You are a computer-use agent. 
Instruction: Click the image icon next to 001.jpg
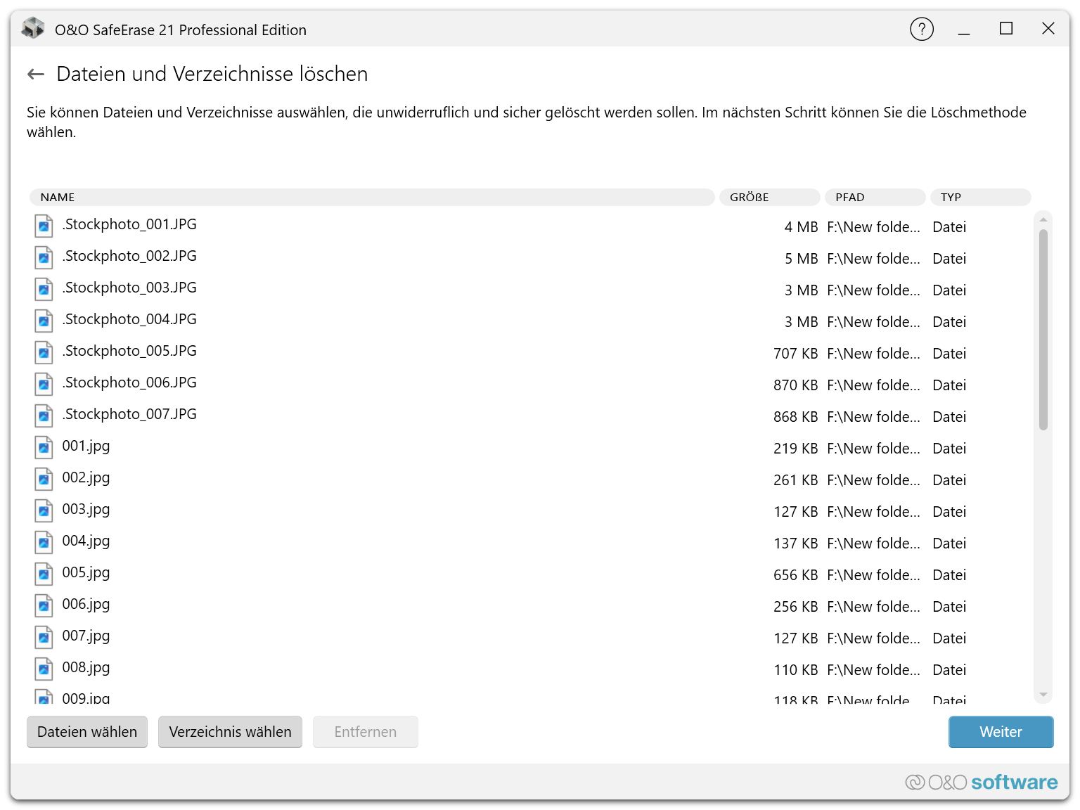[x=44, y=447]
